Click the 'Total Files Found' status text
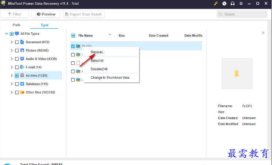 tap(41, 164)
